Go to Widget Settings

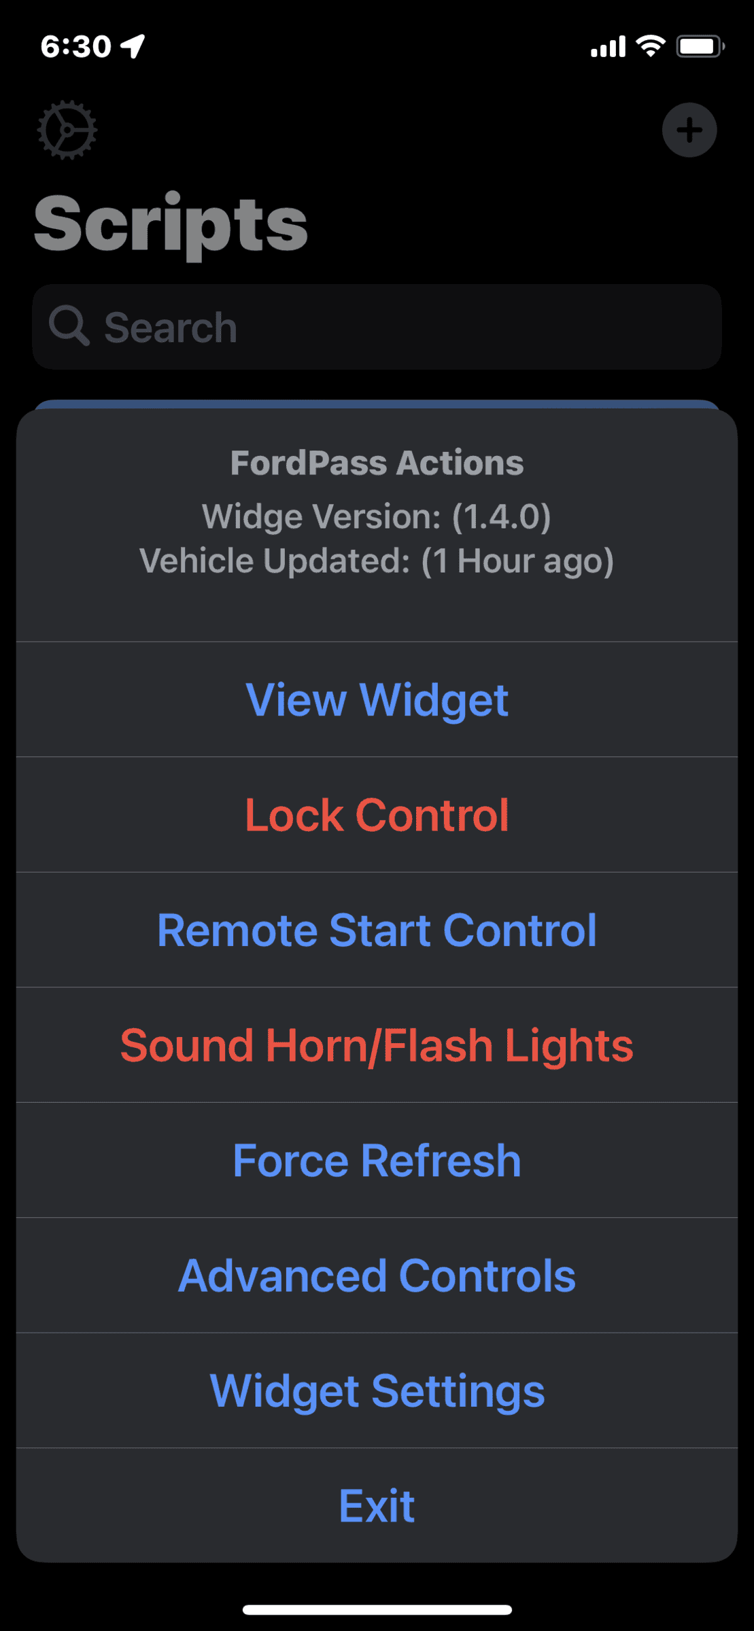tap(377, 1390)
